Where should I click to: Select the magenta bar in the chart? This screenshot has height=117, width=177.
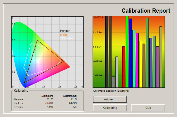coord(137,60)
